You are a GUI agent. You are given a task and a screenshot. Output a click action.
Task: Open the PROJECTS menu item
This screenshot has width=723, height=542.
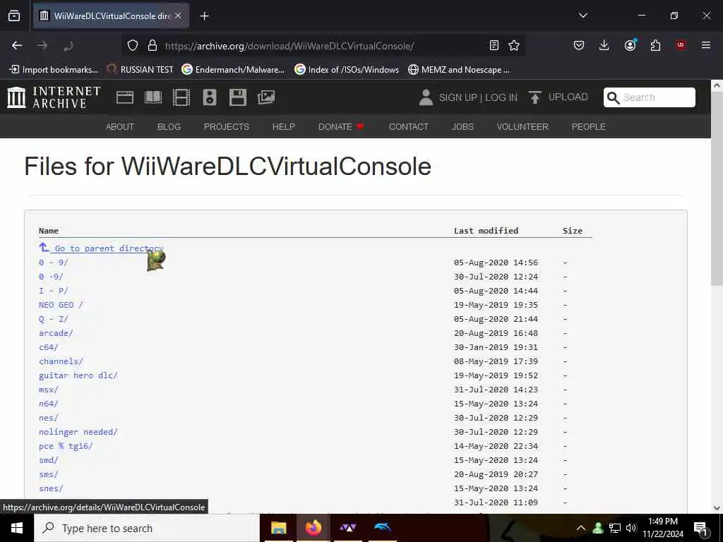pyautogui.click(x=227, y=127)
